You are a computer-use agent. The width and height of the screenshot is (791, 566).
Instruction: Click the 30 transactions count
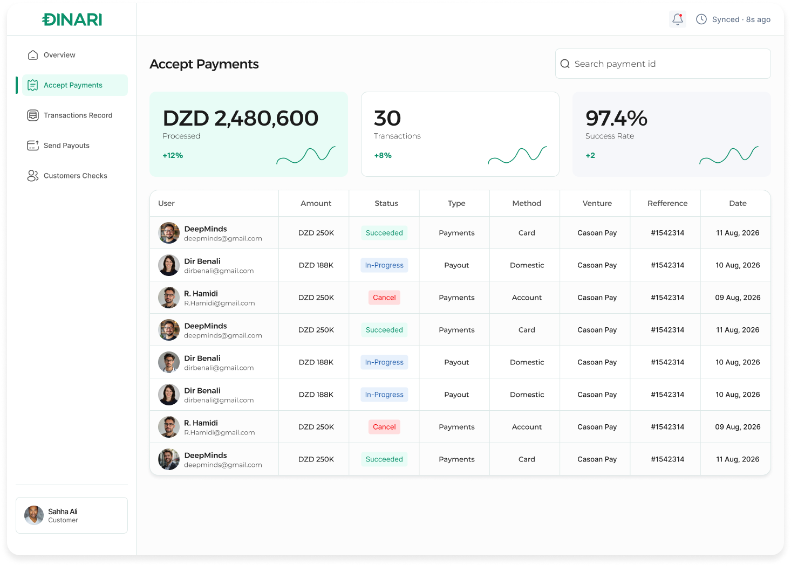click(387, 118)
